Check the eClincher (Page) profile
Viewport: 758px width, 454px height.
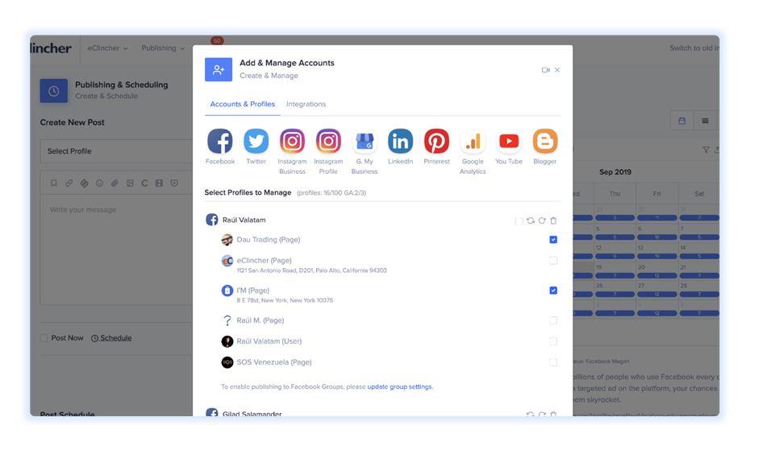coord(553,261)
